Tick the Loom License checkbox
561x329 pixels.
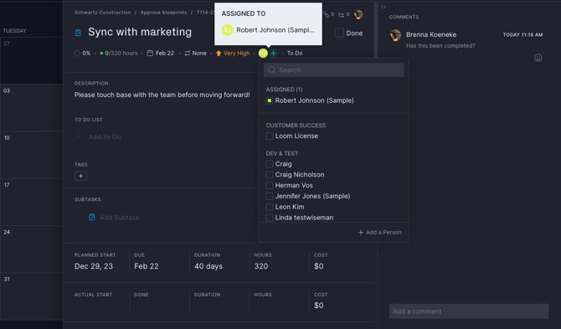tap(270, 136)
